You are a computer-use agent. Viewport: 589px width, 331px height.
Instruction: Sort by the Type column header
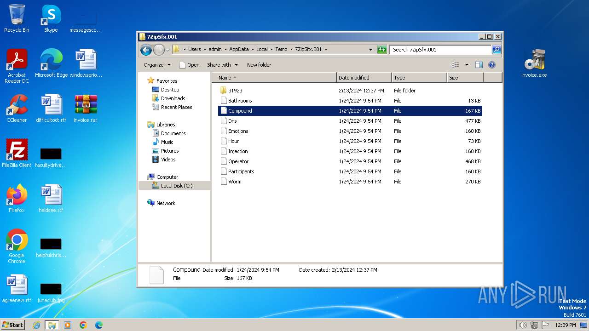tap(419, 78)
